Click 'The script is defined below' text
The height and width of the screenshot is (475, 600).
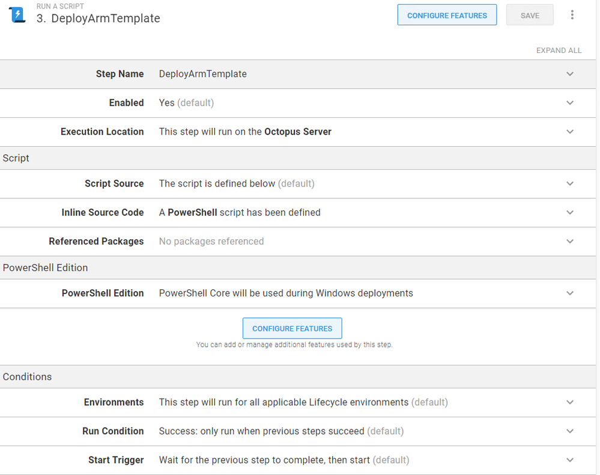tap(217, 183)
